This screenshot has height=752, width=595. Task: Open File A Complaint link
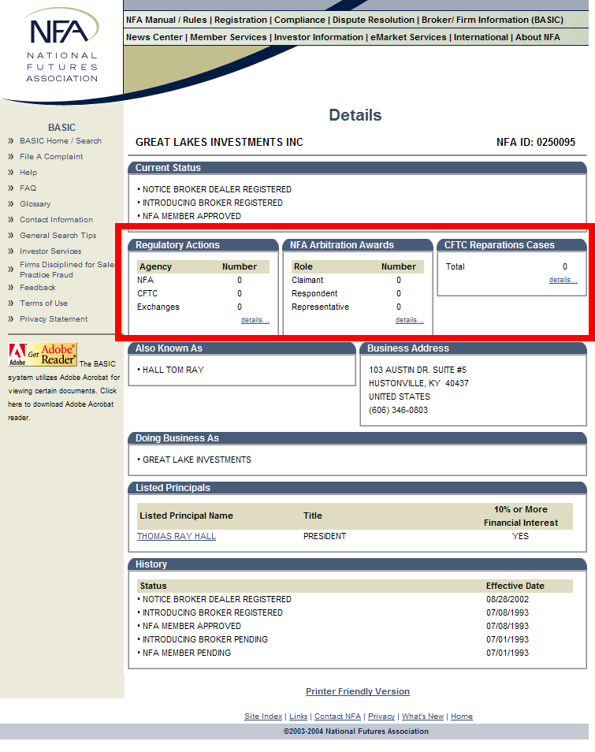pos(51,157)
